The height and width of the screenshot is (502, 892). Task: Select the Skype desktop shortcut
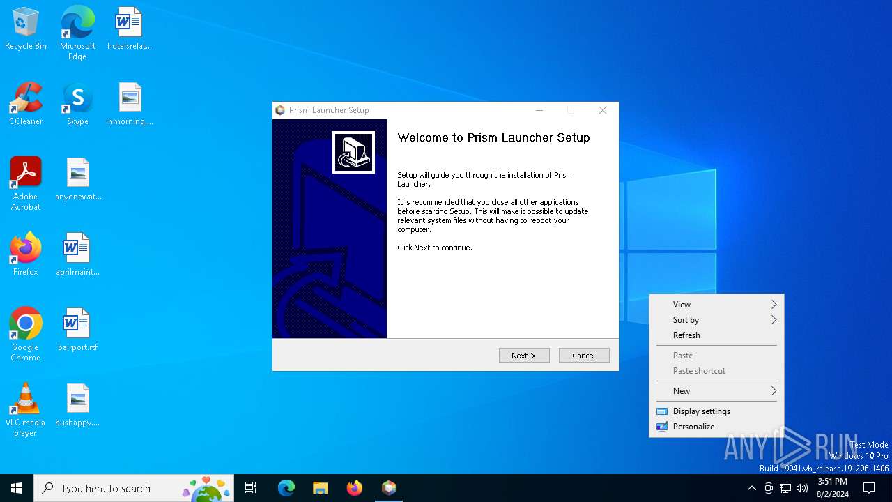tap(77, 105)
